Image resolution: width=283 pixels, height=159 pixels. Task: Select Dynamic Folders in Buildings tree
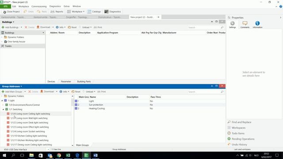point(16,37)
